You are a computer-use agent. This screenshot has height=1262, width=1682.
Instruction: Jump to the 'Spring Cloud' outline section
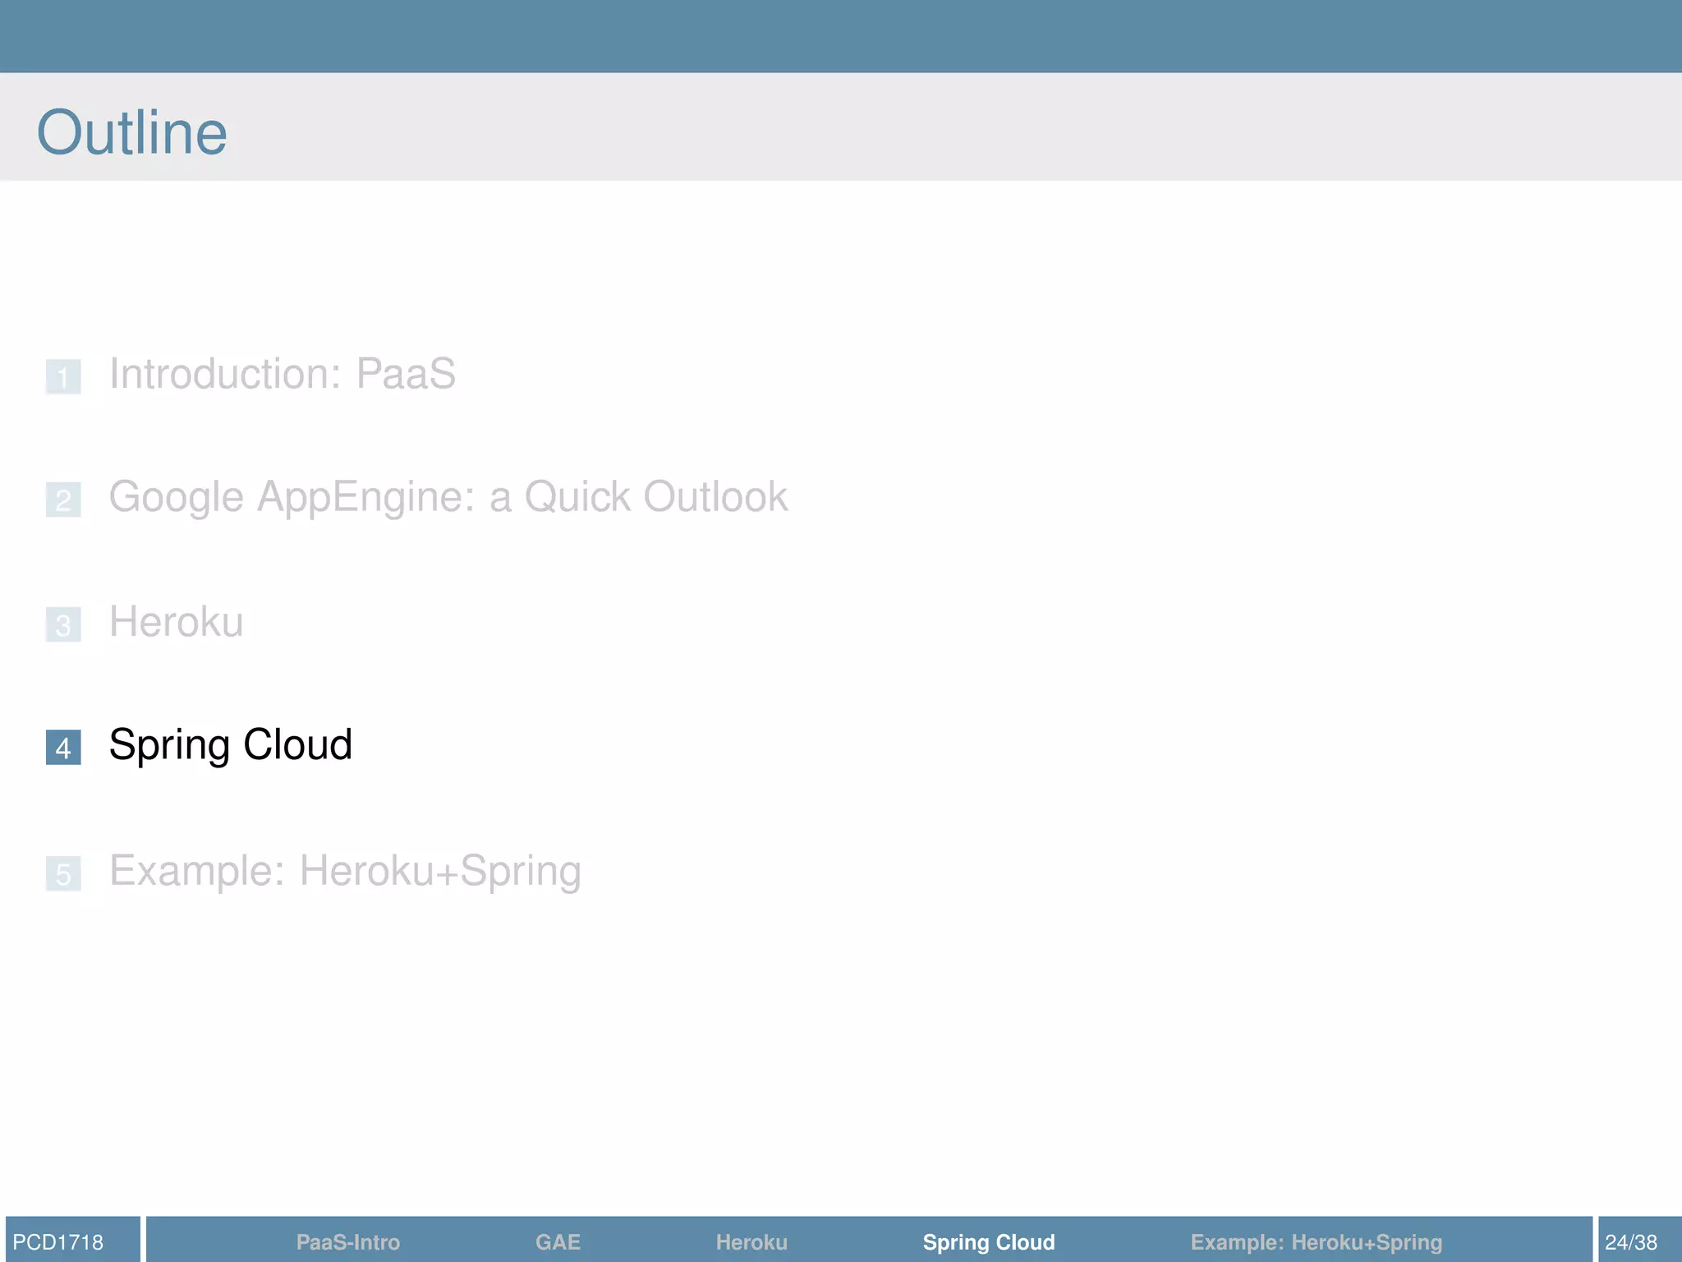point(231,746)
